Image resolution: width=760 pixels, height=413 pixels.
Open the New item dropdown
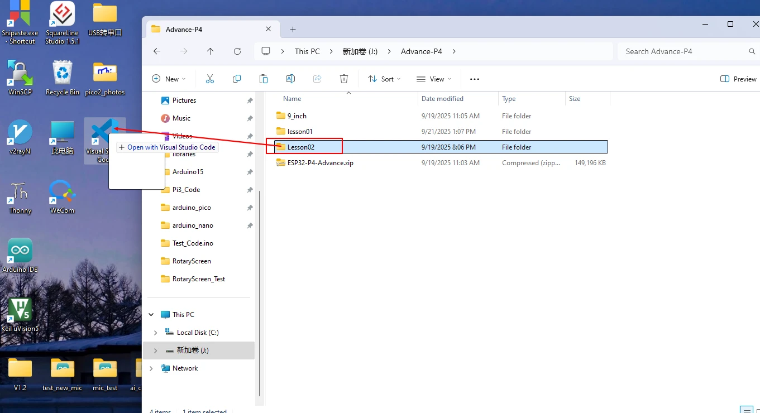click(x=169, y=79)
